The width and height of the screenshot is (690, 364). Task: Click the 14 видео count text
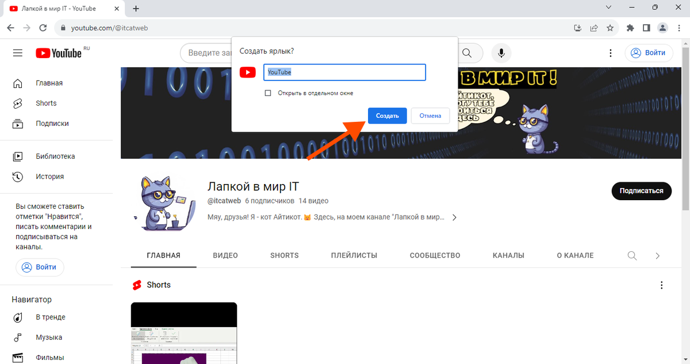313,201
